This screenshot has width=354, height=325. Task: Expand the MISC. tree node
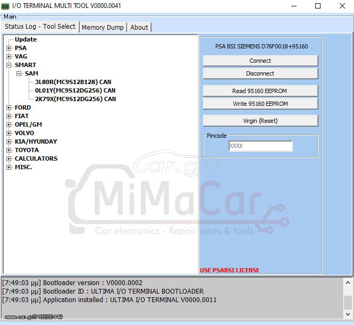[9, 167]
